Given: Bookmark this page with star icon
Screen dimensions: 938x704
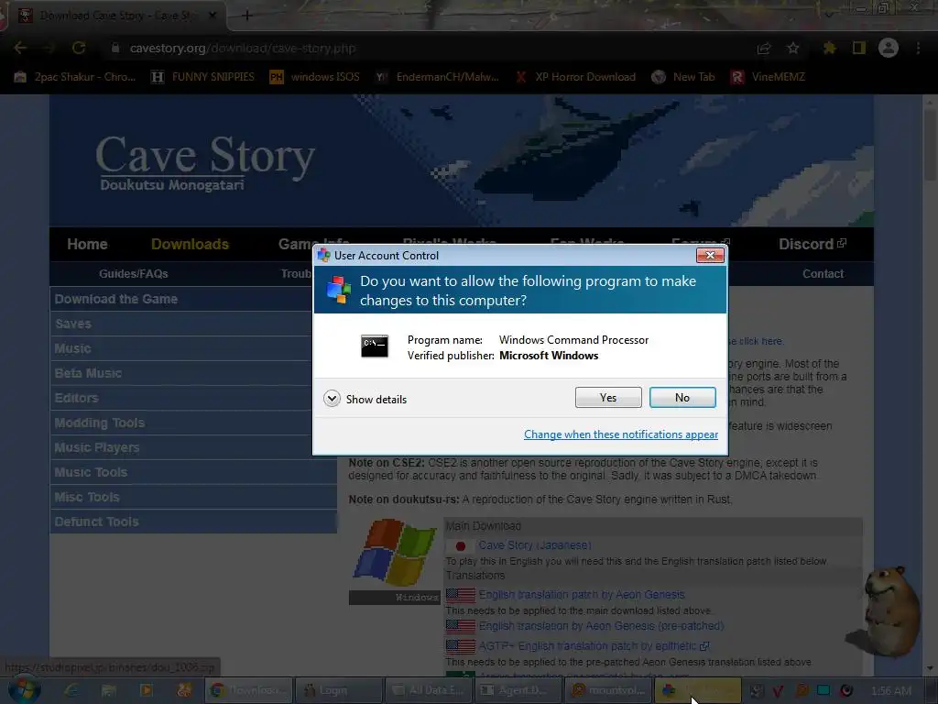Looking at the screenshot, I should pyautogui.click(x=792, y=48).
